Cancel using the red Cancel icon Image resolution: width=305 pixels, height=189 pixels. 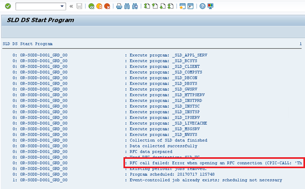click(x=107, y=6)
